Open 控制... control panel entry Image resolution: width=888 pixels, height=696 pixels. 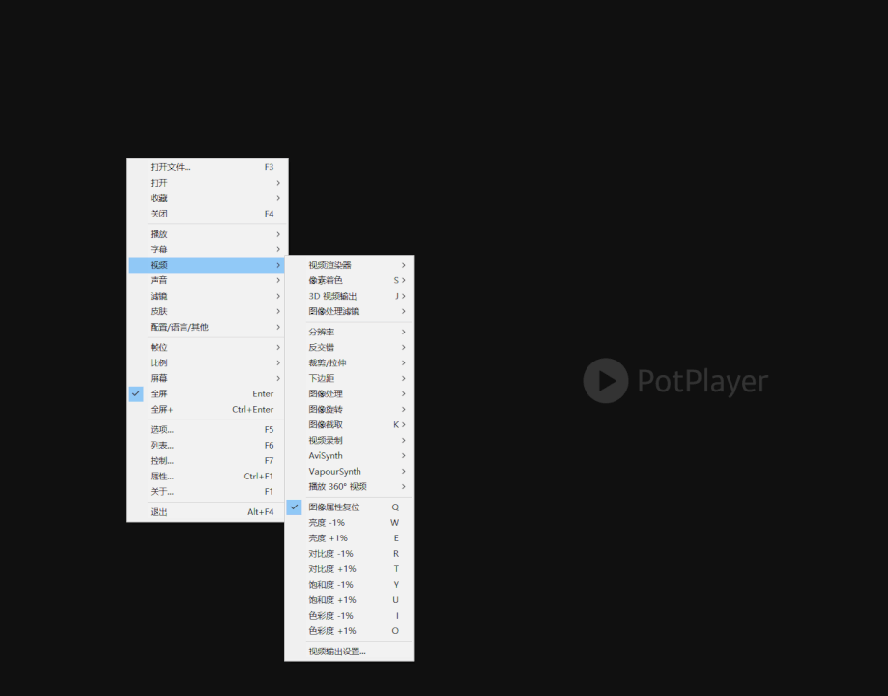coord(208,461)
